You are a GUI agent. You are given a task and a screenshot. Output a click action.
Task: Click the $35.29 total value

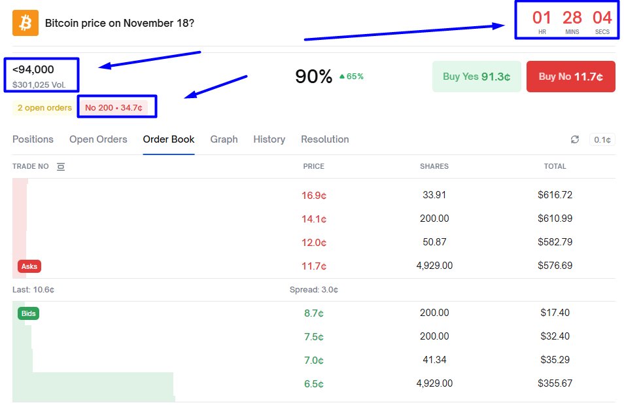click(555, 360)
